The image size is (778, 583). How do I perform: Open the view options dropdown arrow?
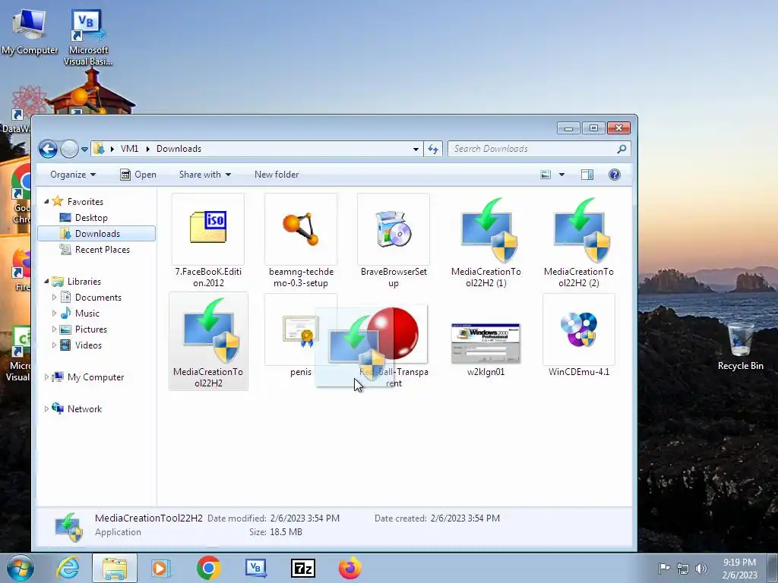click(x=561, y=175)
